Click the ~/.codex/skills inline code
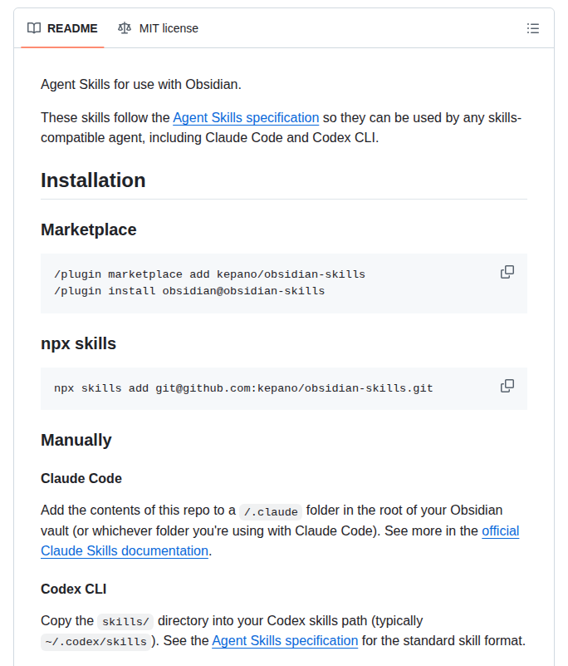 click(x=95, y=641)
